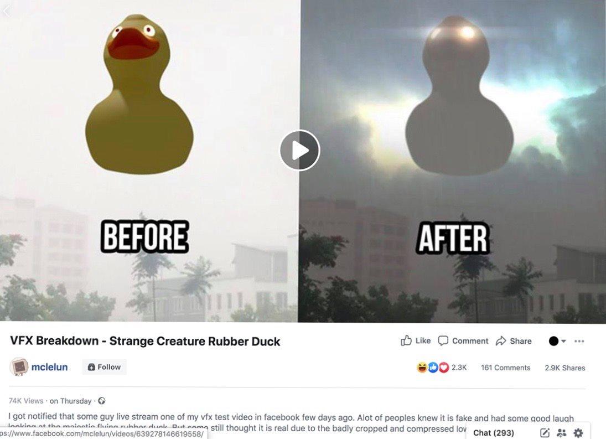The height and width of the screenshot is (439, 606).
Task: Open the post-as profile selector dropdown
Action: (557, 341)
